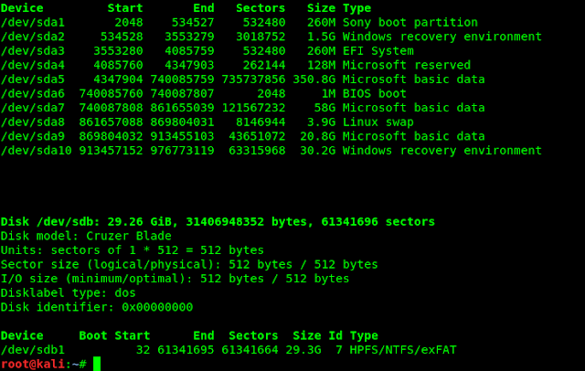Click the /dev/sda10 device entry
585x371 pixels.
37,151
